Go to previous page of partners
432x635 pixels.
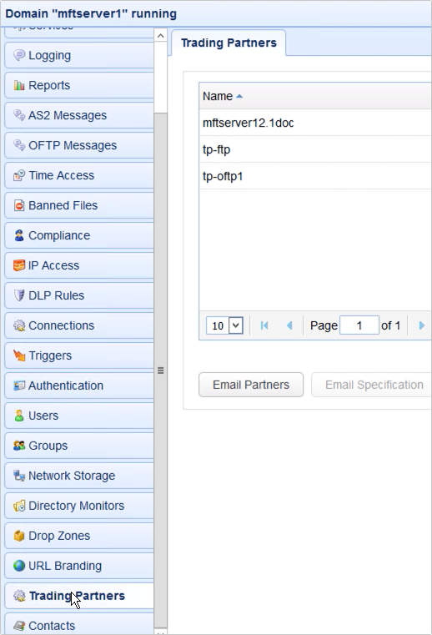click(289, 325)
